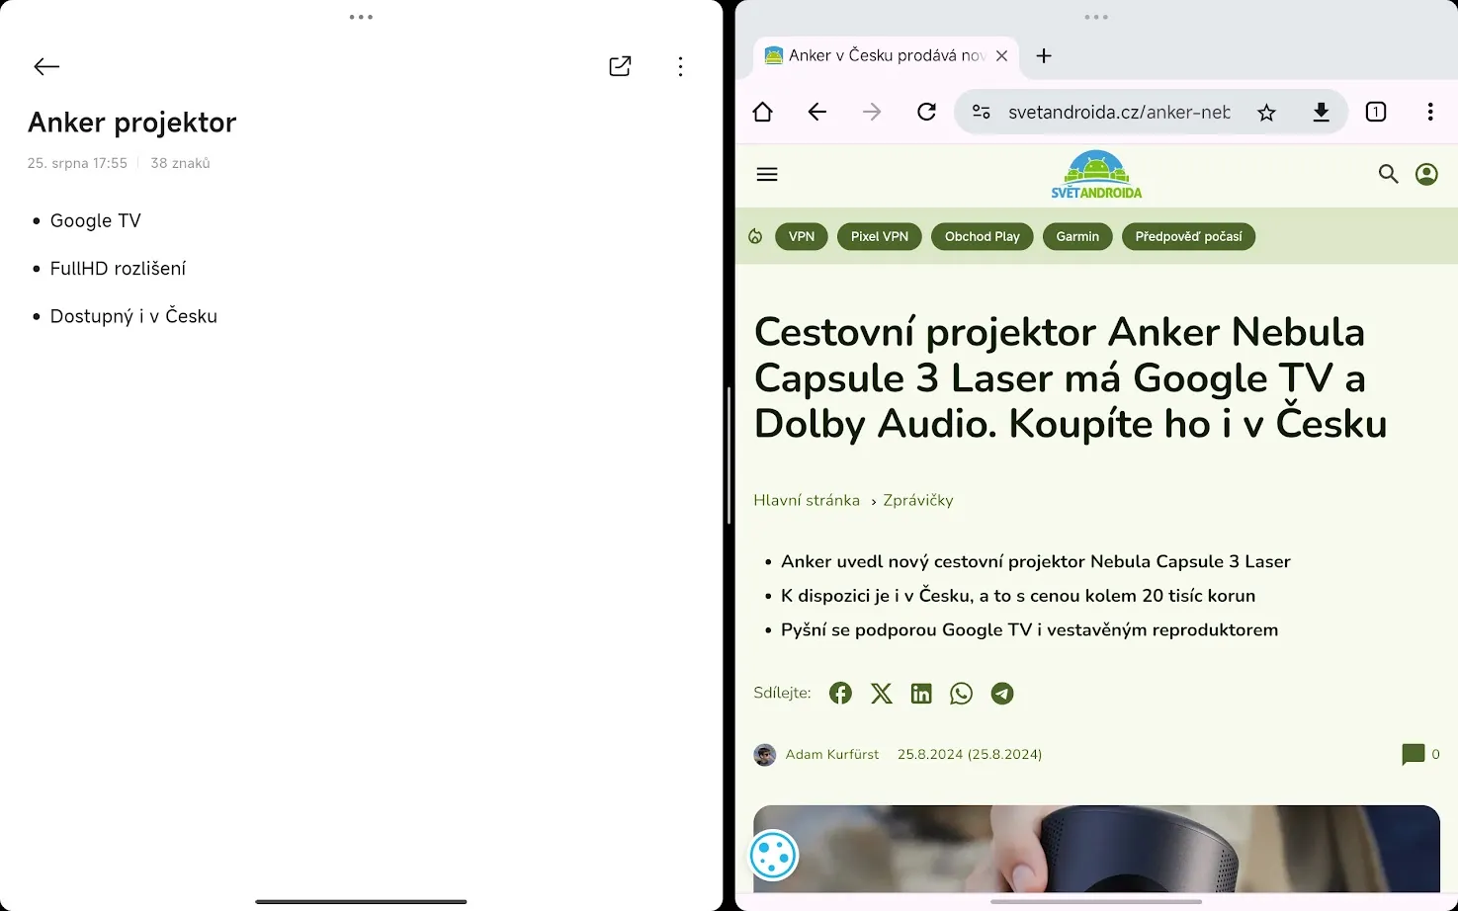
Task: Open the note's three-dot options menu
Action: tap(680, 66)
